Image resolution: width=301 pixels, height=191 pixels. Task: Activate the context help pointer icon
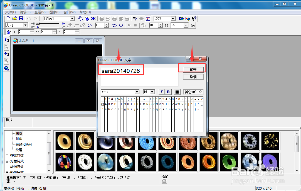tap(194, 18)
